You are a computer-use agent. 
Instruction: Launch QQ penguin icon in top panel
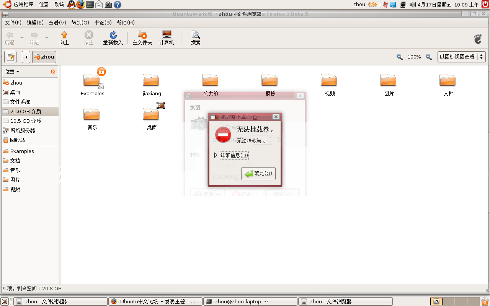click(x=72, y=5)
